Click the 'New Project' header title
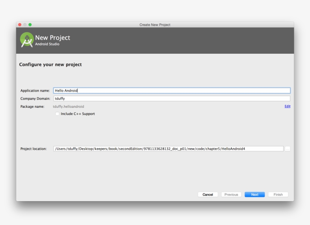 (53, 37)
